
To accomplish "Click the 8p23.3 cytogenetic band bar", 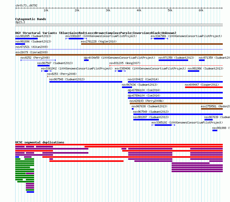I will click(119, 25).
